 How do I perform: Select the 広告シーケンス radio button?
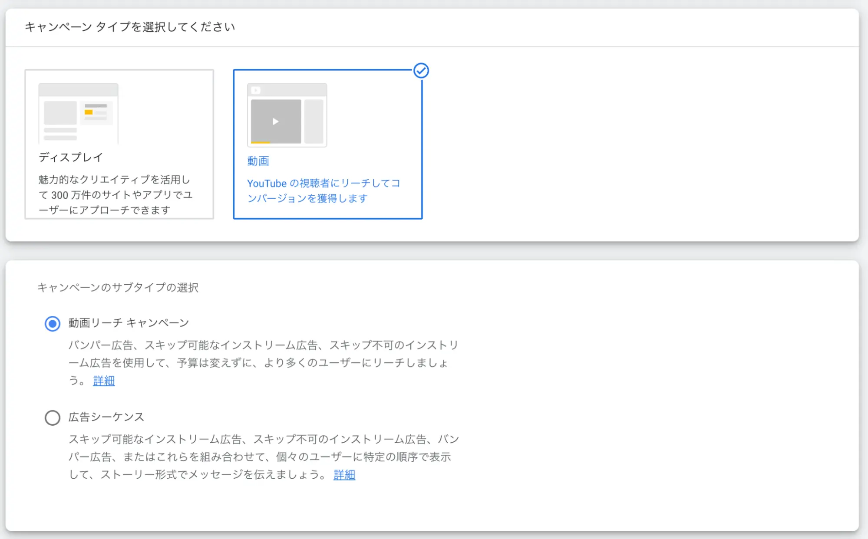(x=53, y=417)
